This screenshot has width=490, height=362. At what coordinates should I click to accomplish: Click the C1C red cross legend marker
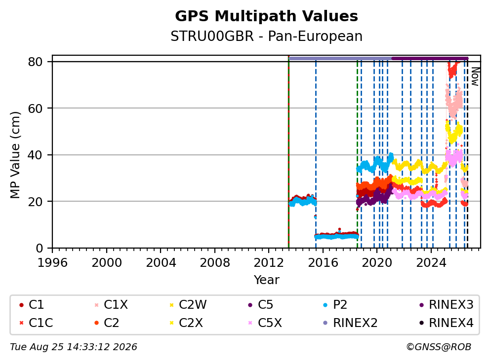click(21, 323)
